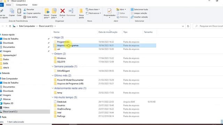
Task: Open Propriedades in the ribbon
Action: 109,13
